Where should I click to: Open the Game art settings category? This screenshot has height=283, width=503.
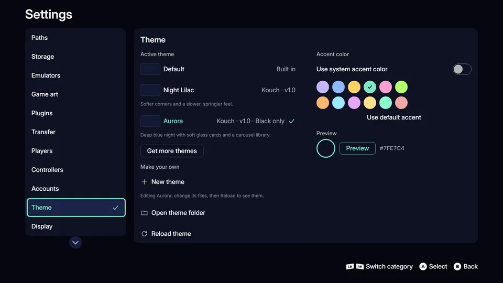click(75, 94)
